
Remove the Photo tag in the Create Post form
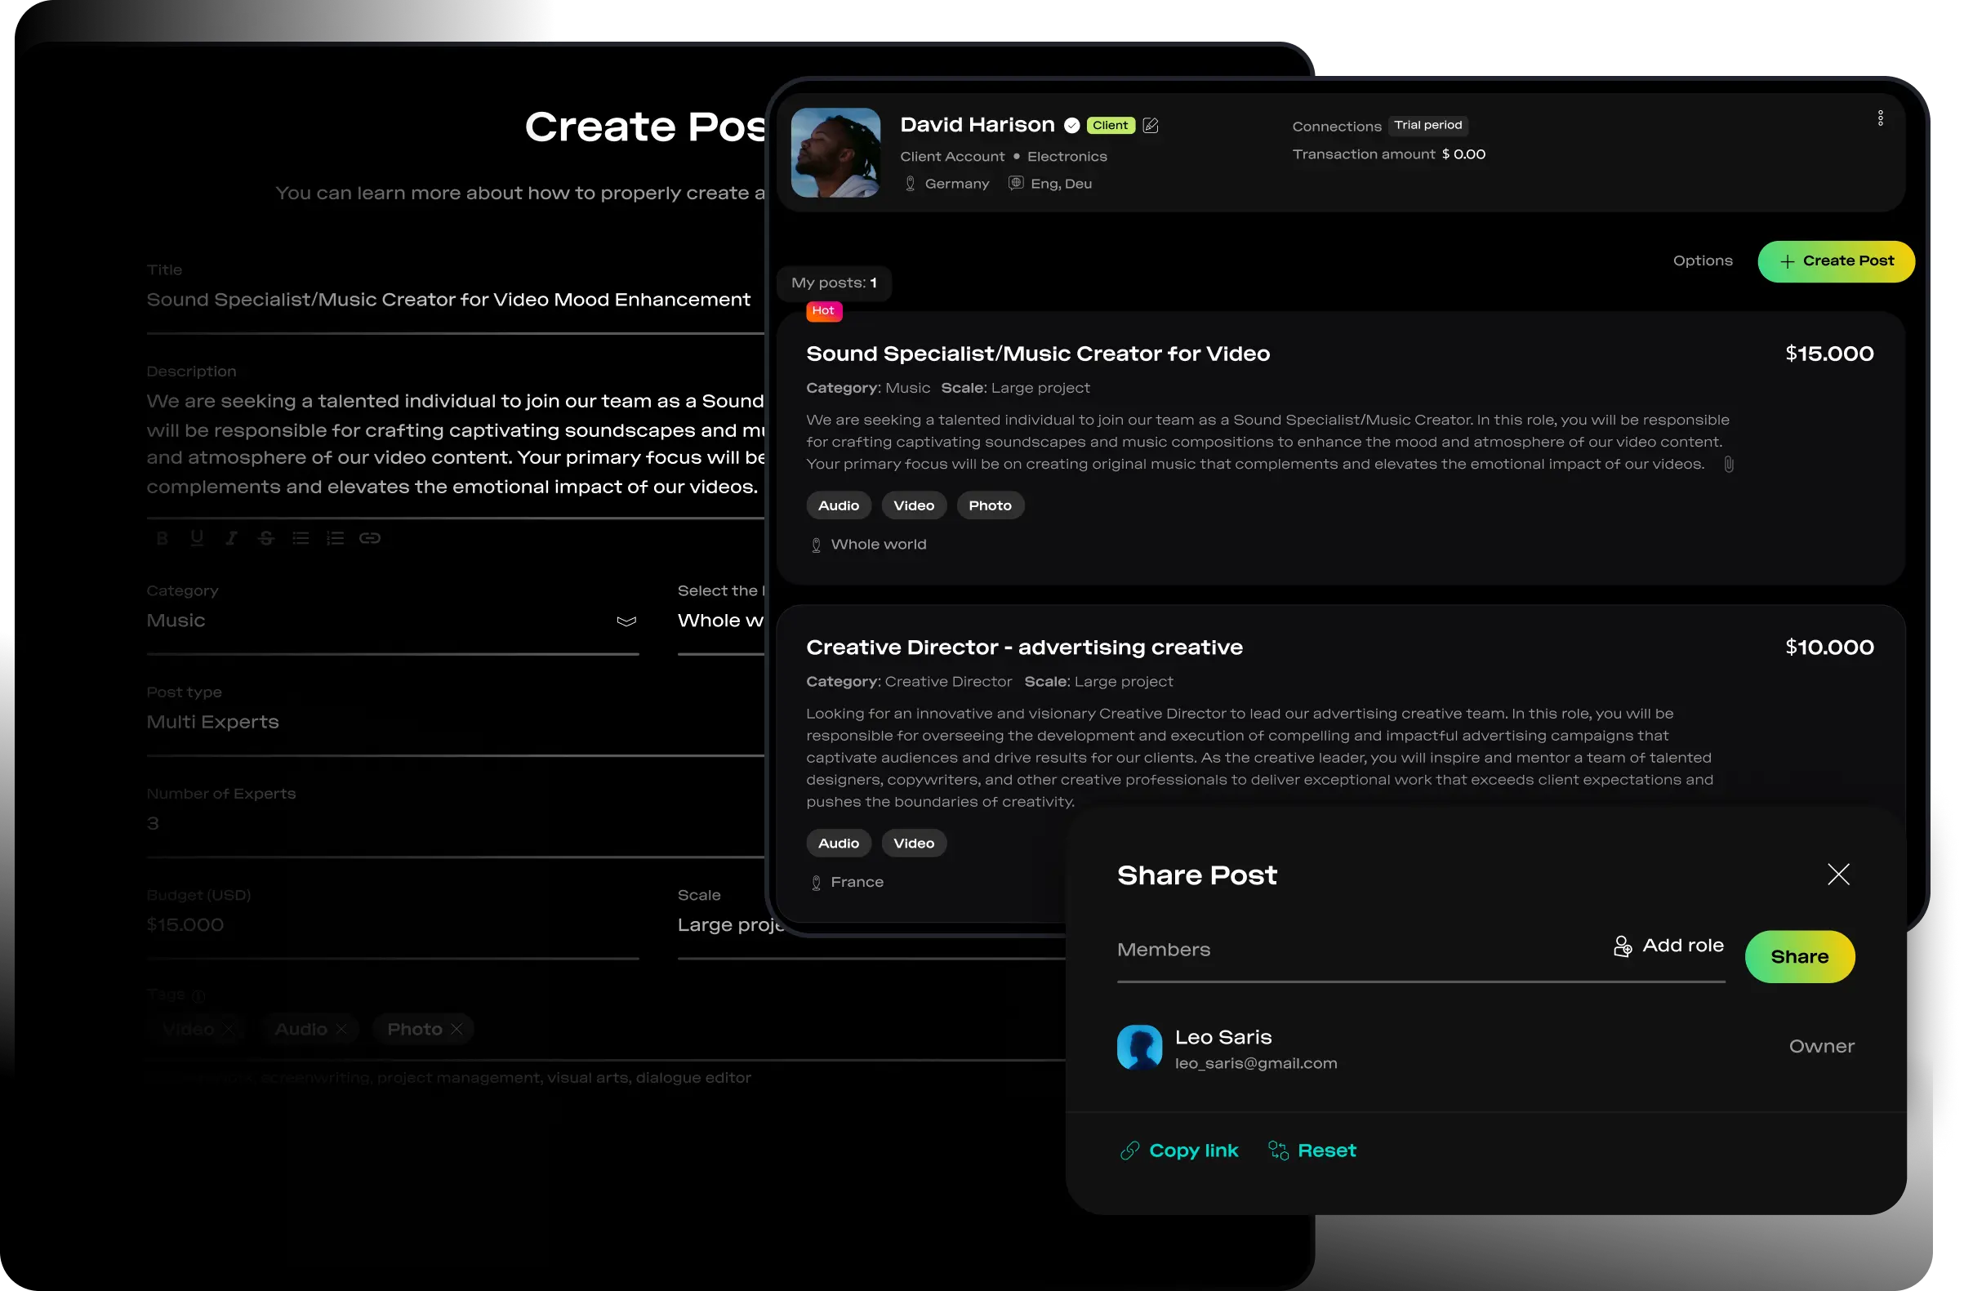point(456,1029)
